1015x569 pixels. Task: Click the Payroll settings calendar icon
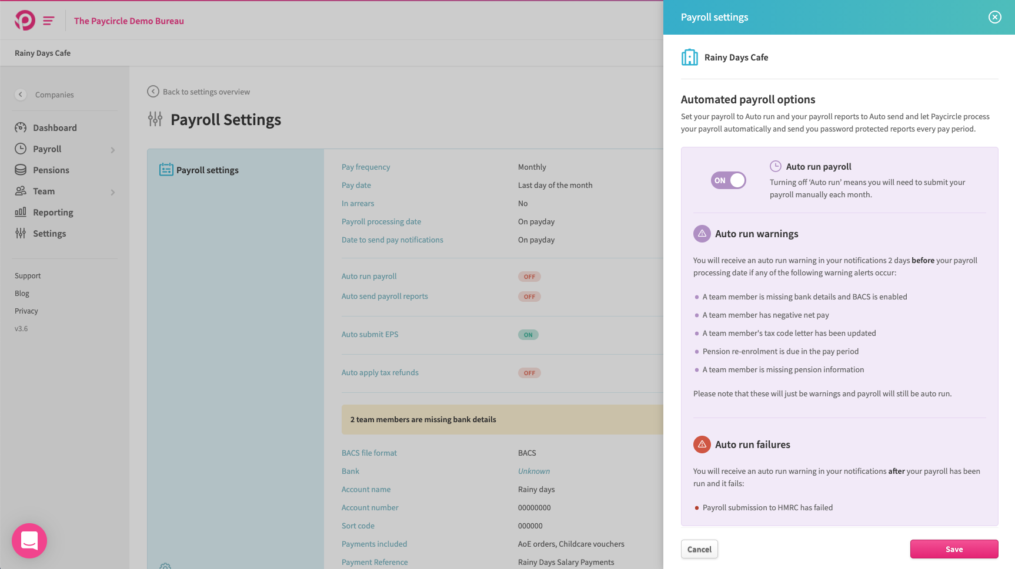tap(166, 169)
